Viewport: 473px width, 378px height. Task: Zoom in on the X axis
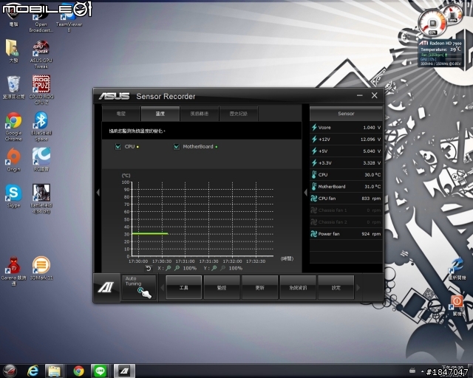pyautogui.click(x=169, y=268)
